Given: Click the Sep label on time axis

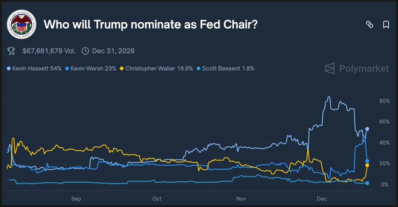Looking at the screenshot, I should tap(76, 199).
